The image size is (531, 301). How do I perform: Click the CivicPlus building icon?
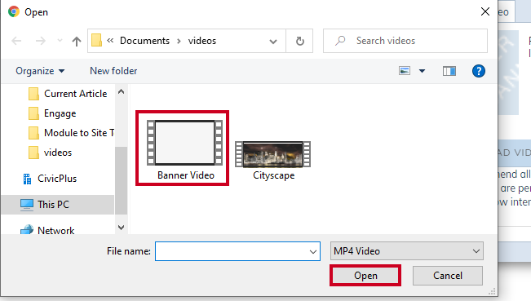(27, 179)
